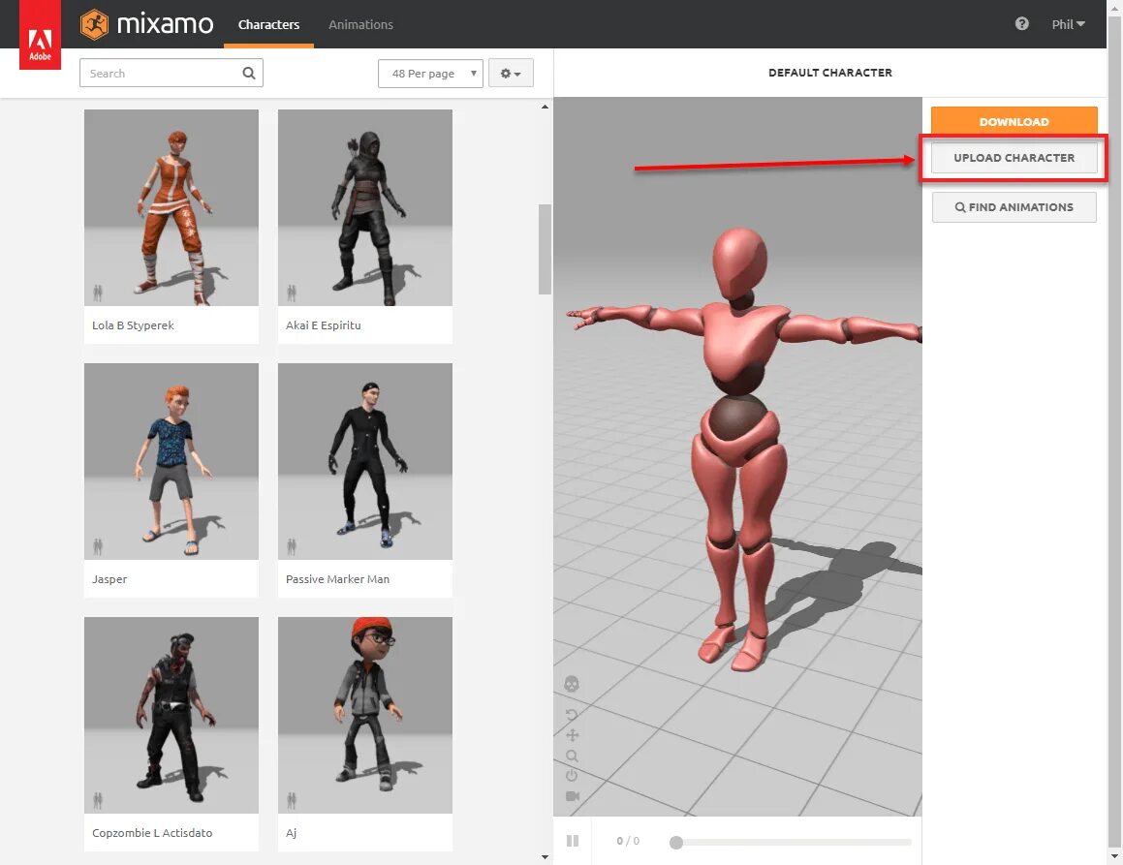
Task: Click the "Passive Marker Man" name label
Action: (x=337, y=579)
